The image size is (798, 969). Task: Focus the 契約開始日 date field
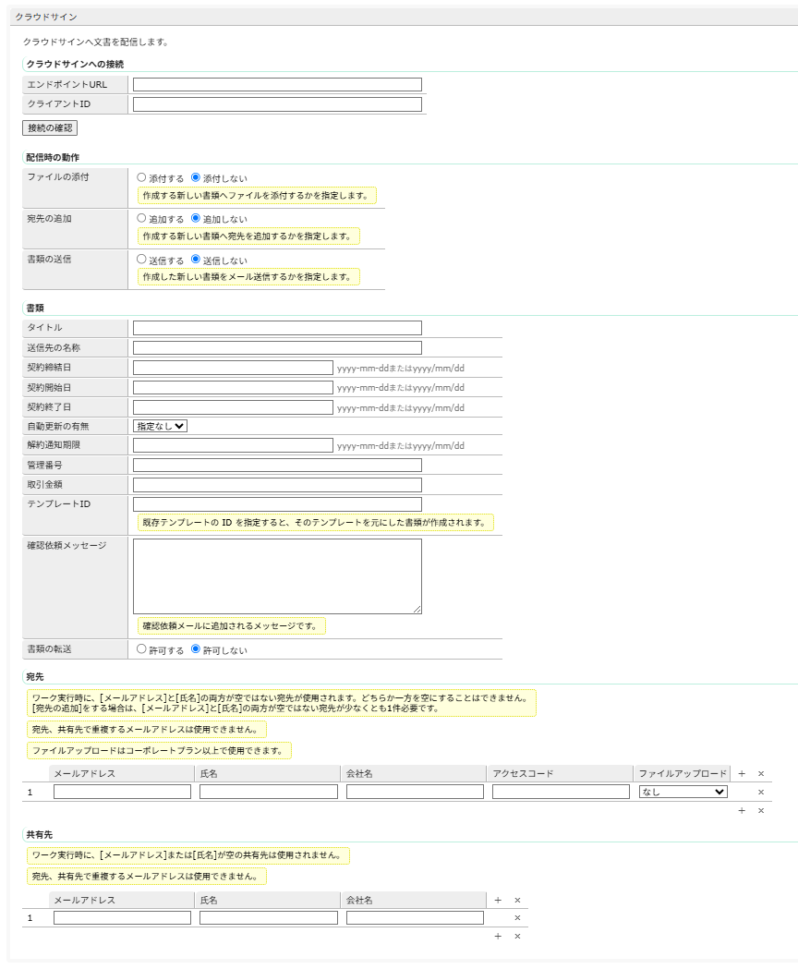[x=233, y=387]
